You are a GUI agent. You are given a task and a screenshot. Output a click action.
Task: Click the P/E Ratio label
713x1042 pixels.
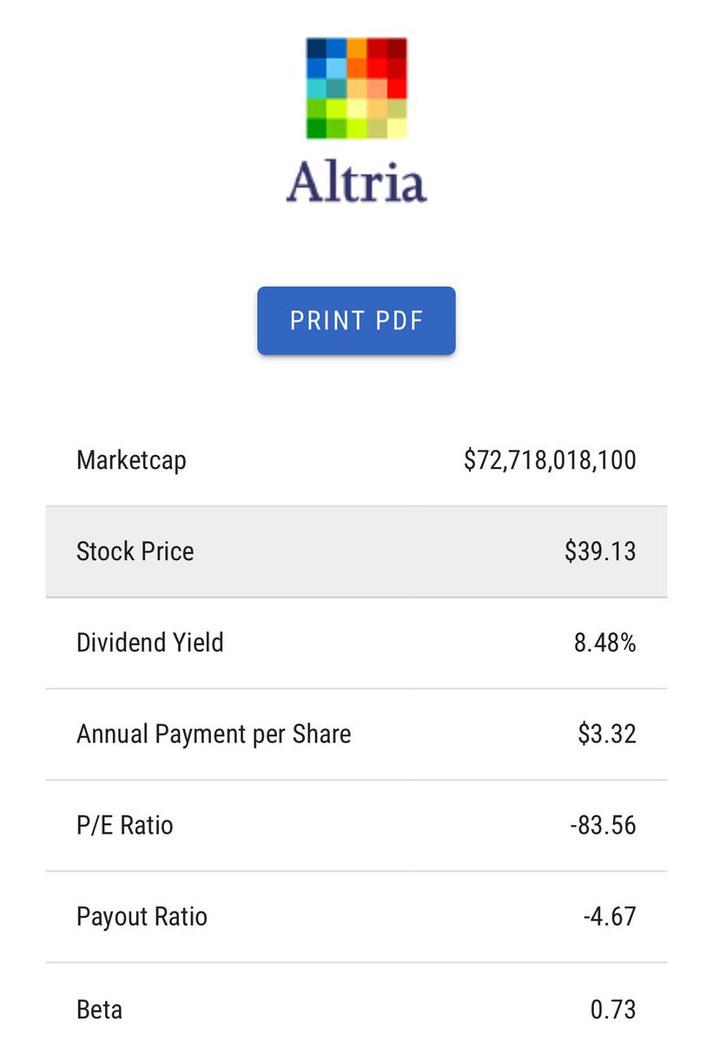pos(125,825)
